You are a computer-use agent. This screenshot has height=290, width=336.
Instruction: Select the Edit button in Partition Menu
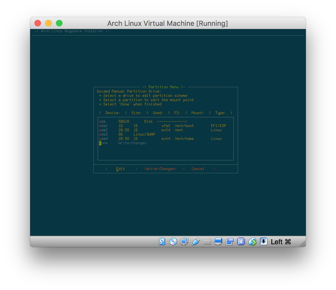pyautogui.click(x=121, y=169)
